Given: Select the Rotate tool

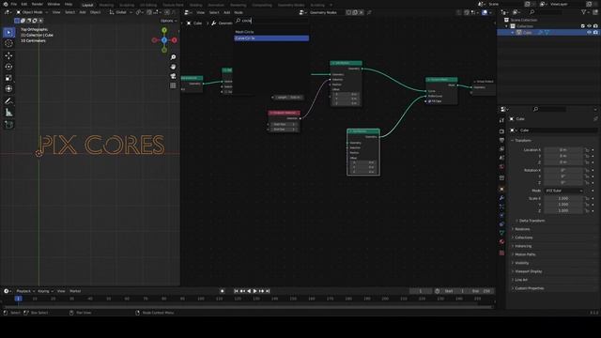Looking at the screenshot, I should [x=8, y=67].
